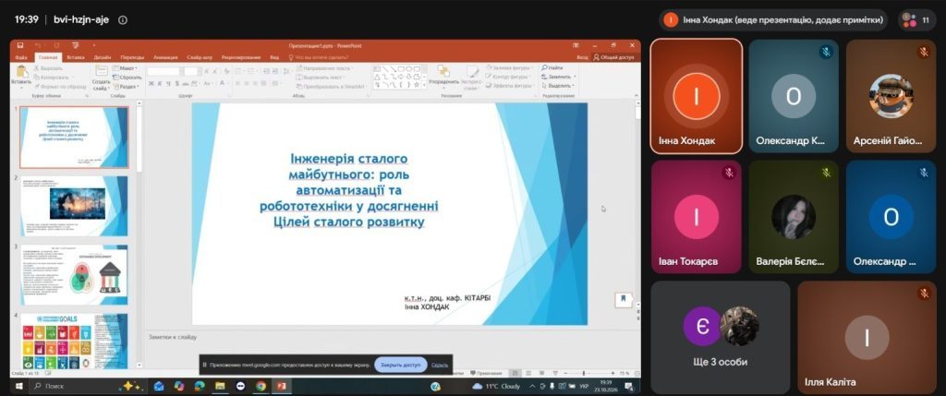Click the Reset (Сбросить) slide command
This screenshot has height=396, width=946.
tap(127, 78)
